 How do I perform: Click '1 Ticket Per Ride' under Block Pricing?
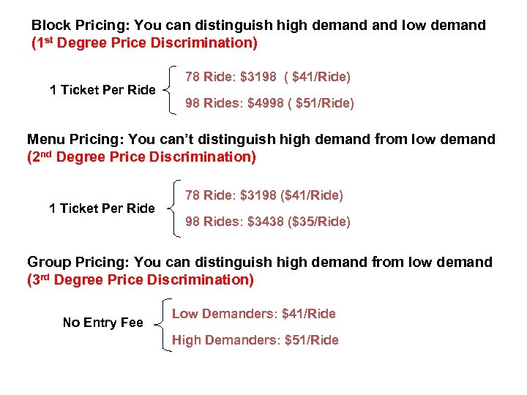pyautogui.click(x=102, y=91)
